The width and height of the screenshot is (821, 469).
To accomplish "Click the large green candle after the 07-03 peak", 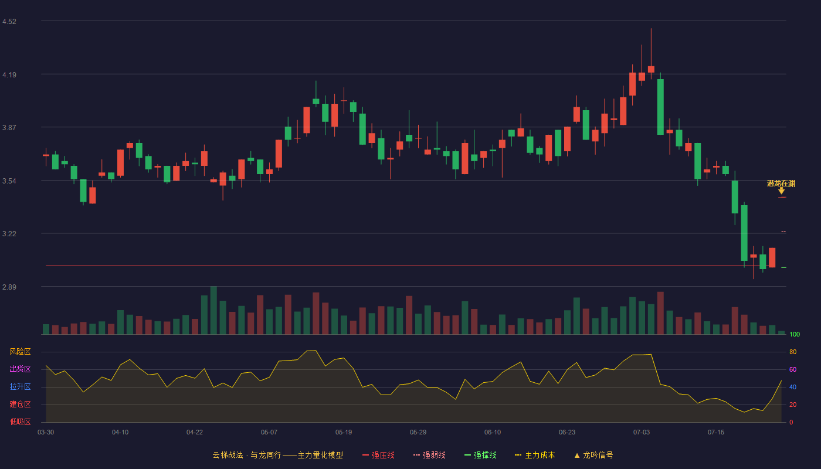I will coord(660,107).
